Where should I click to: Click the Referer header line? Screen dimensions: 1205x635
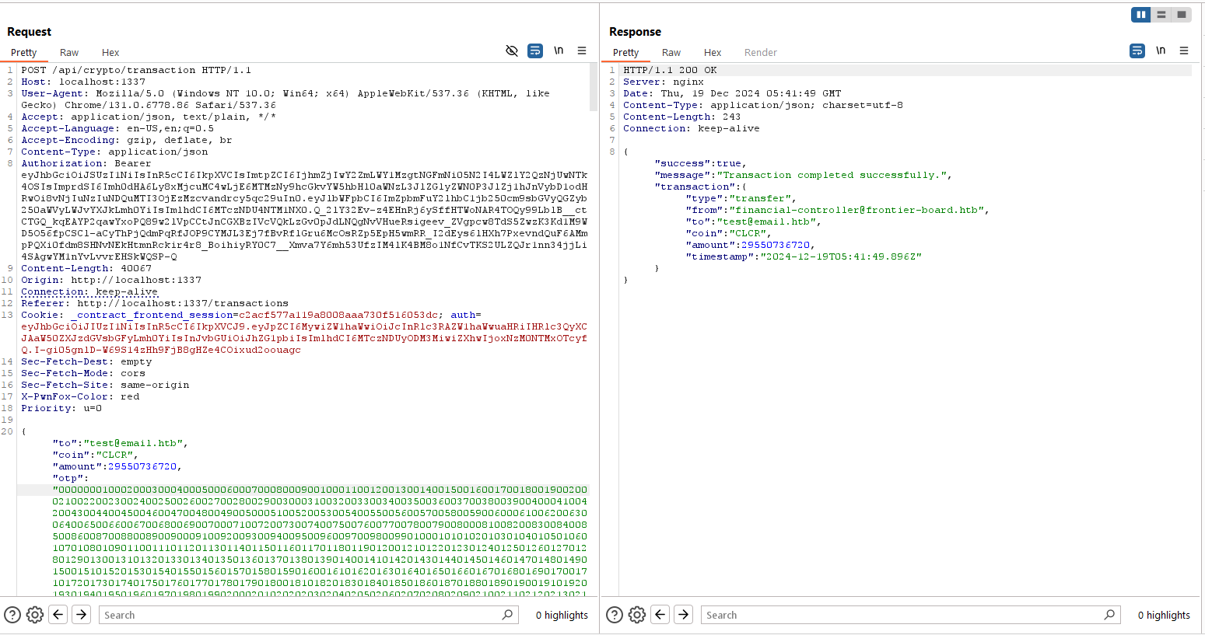155,303
